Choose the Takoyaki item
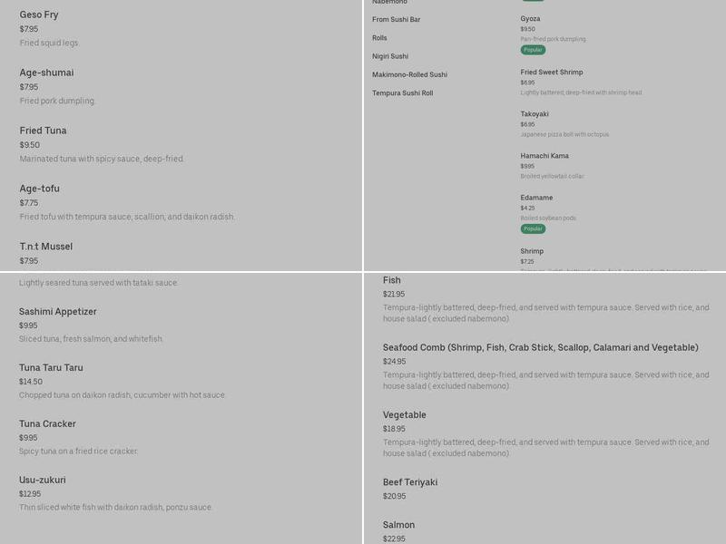The height and width of the screenshot is (544, 726). (534, 113)
